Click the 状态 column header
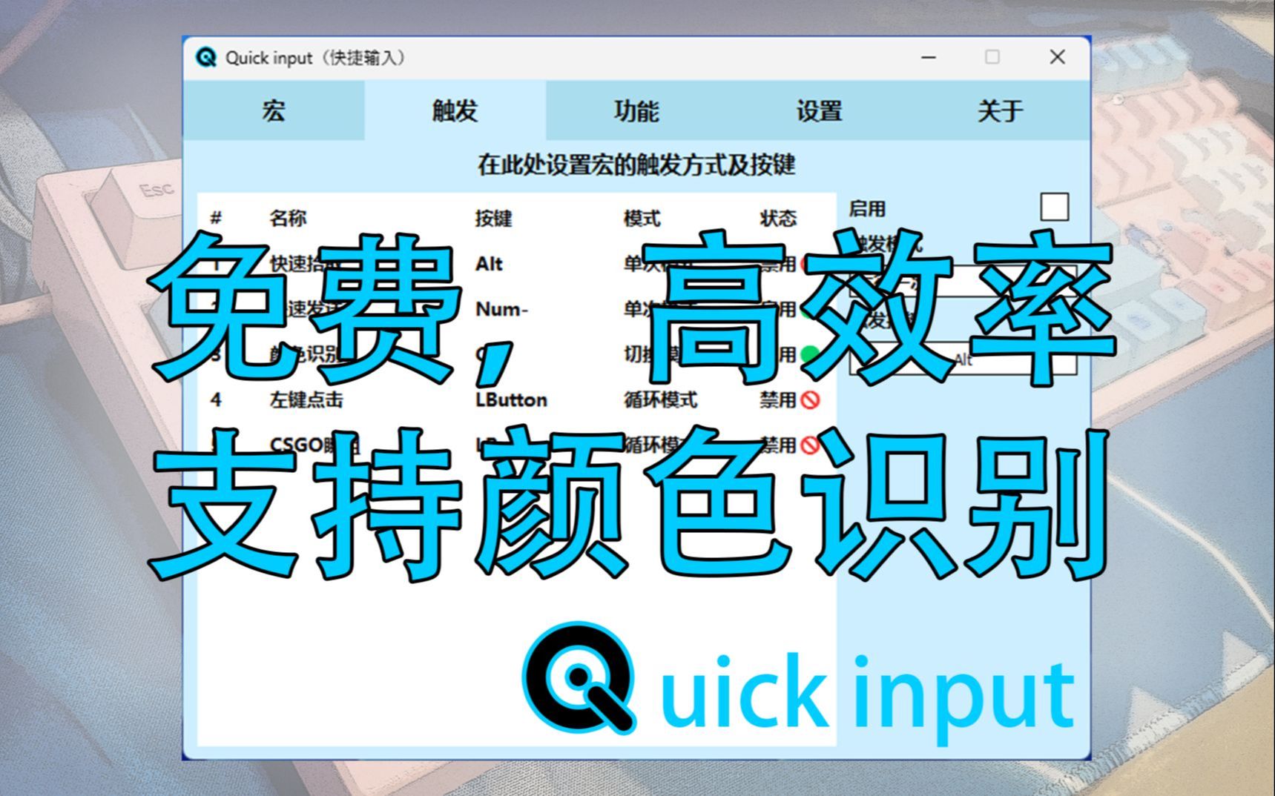This screenshot has width=1275, height=796. 777,217
